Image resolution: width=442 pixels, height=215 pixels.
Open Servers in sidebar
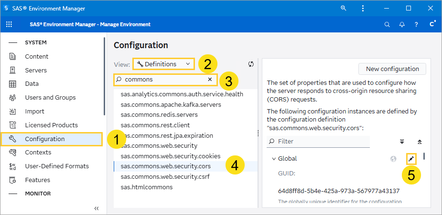tap(36, 70)
